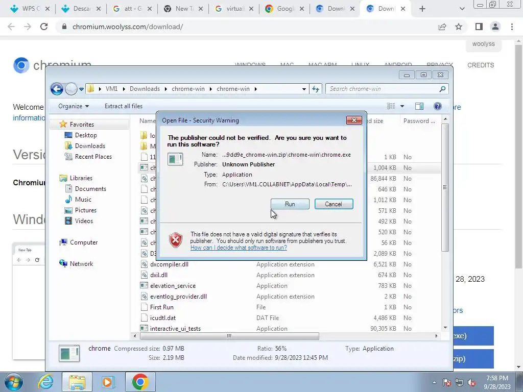Select the icudtl.dat file

point(163,317)
